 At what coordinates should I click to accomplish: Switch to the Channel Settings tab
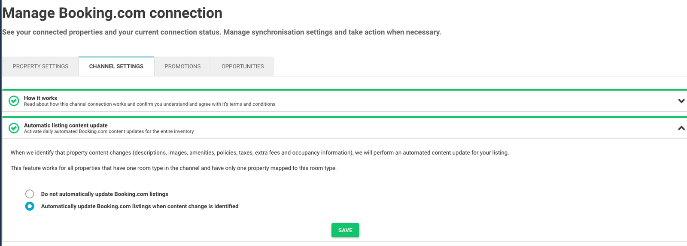coord(116,67)
